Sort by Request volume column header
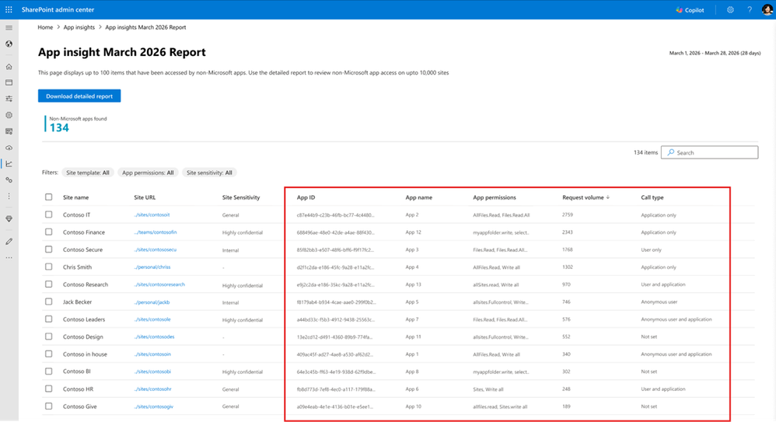Image resolution: width=776 pixels, height=422 pixels. pos(585,197)
